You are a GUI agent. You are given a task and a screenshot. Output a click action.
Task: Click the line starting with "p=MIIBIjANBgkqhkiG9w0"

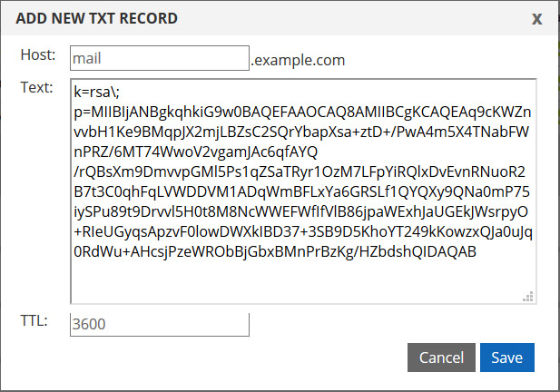pos(298,112)
